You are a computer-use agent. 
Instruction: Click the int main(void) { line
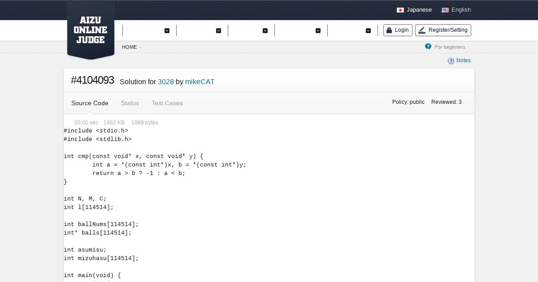(x=92, y=275)
